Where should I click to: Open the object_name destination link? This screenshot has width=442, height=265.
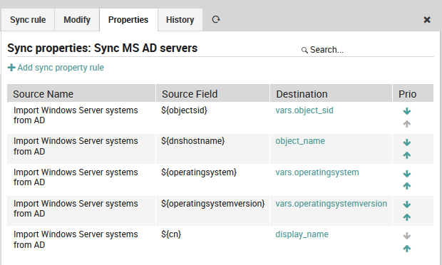coord(300,141)
